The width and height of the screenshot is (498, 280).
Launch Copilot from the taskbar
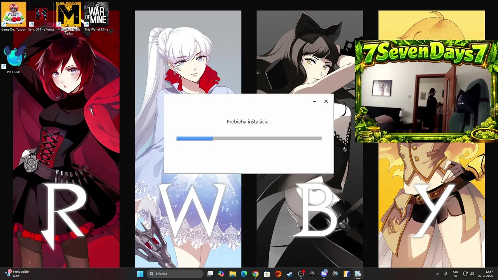click(221, 274)
